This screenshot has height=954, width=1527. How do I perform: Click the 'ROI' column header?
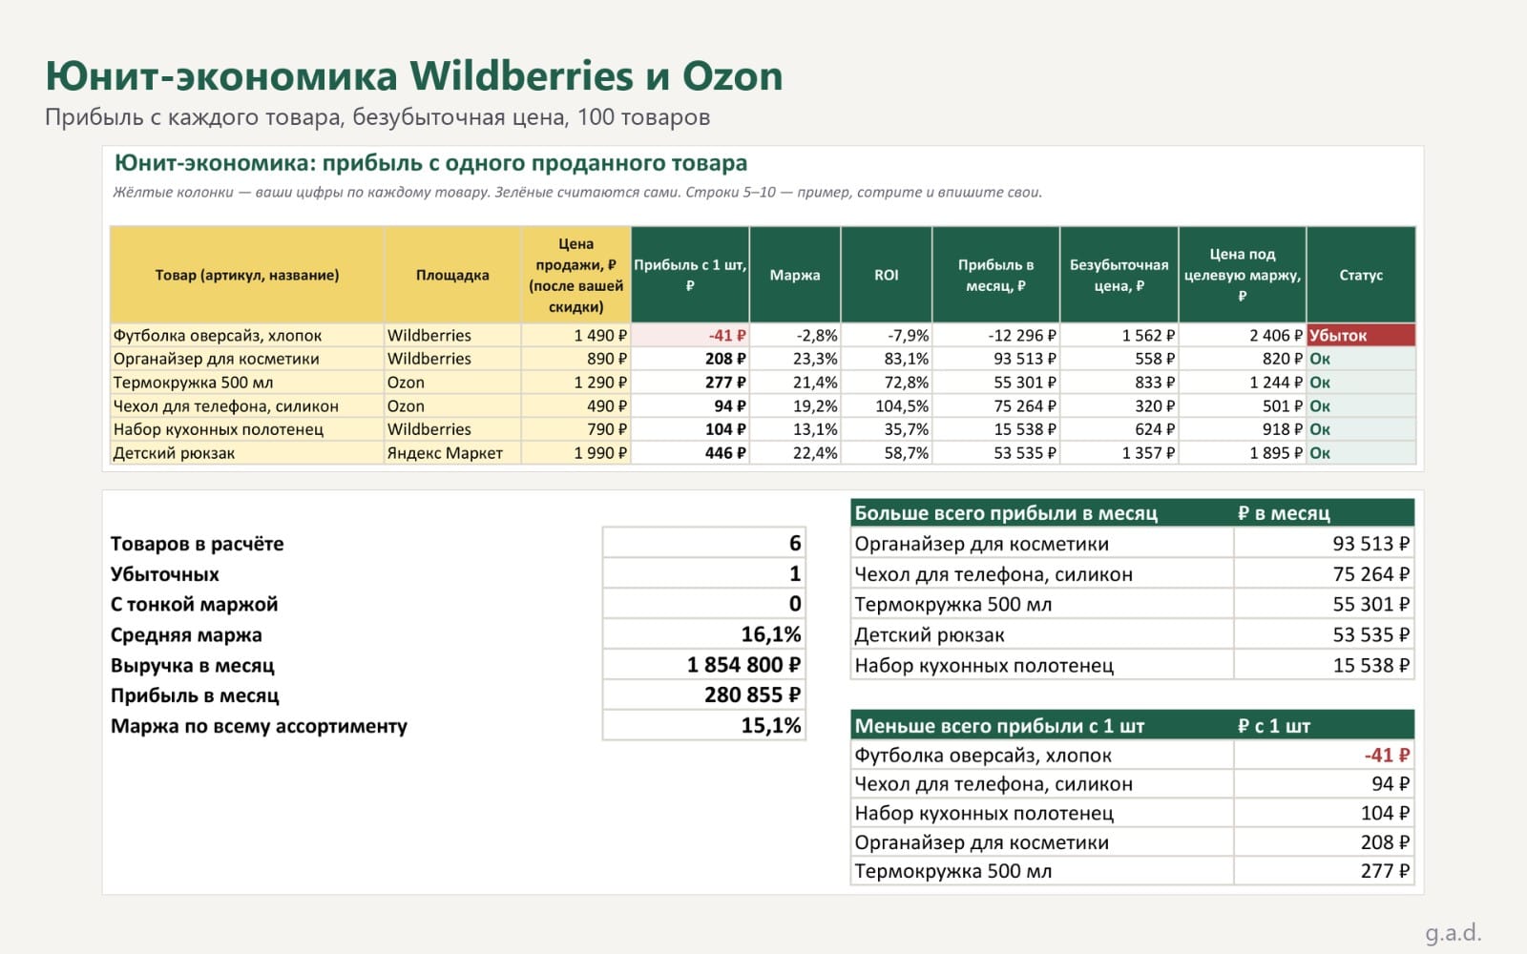887,275
